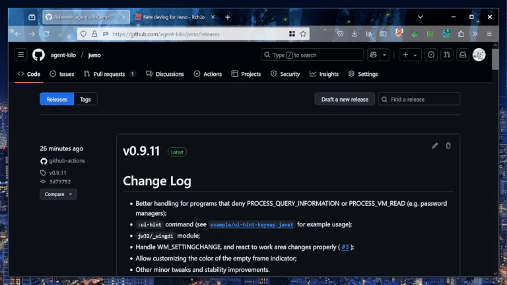Open the Security tab
Image resolution: width=507 pixels, height=285 pixels.
[x=285, y=74]
